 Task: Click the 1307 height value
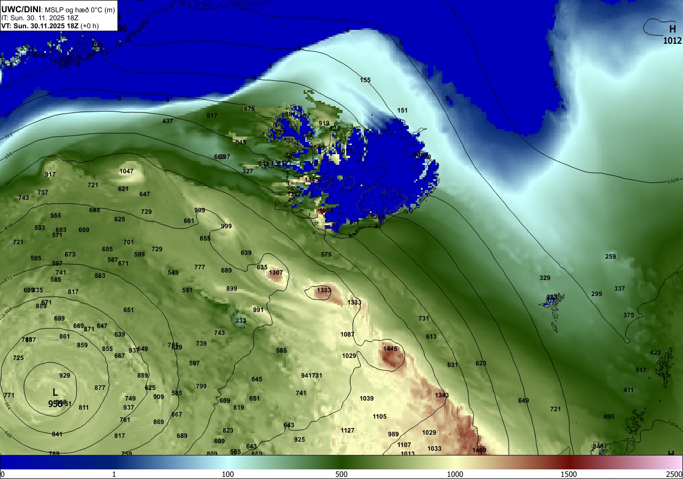coord(276,273)
